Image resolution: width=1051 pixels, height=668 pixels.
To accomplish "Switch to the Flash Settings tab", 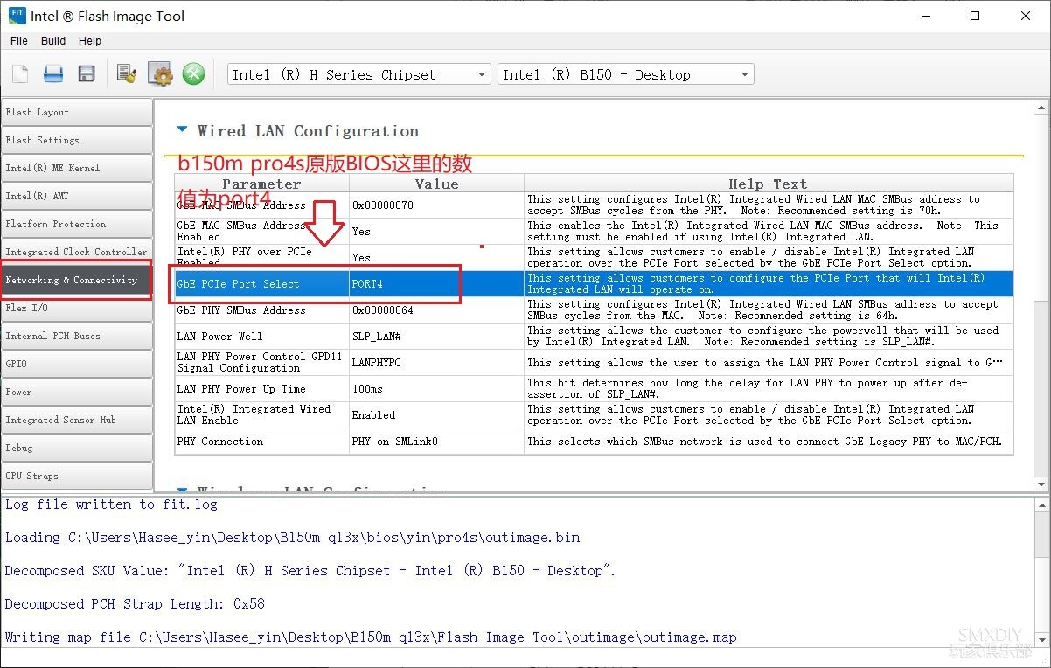I will pyautogui.click(x=76, y=140).
